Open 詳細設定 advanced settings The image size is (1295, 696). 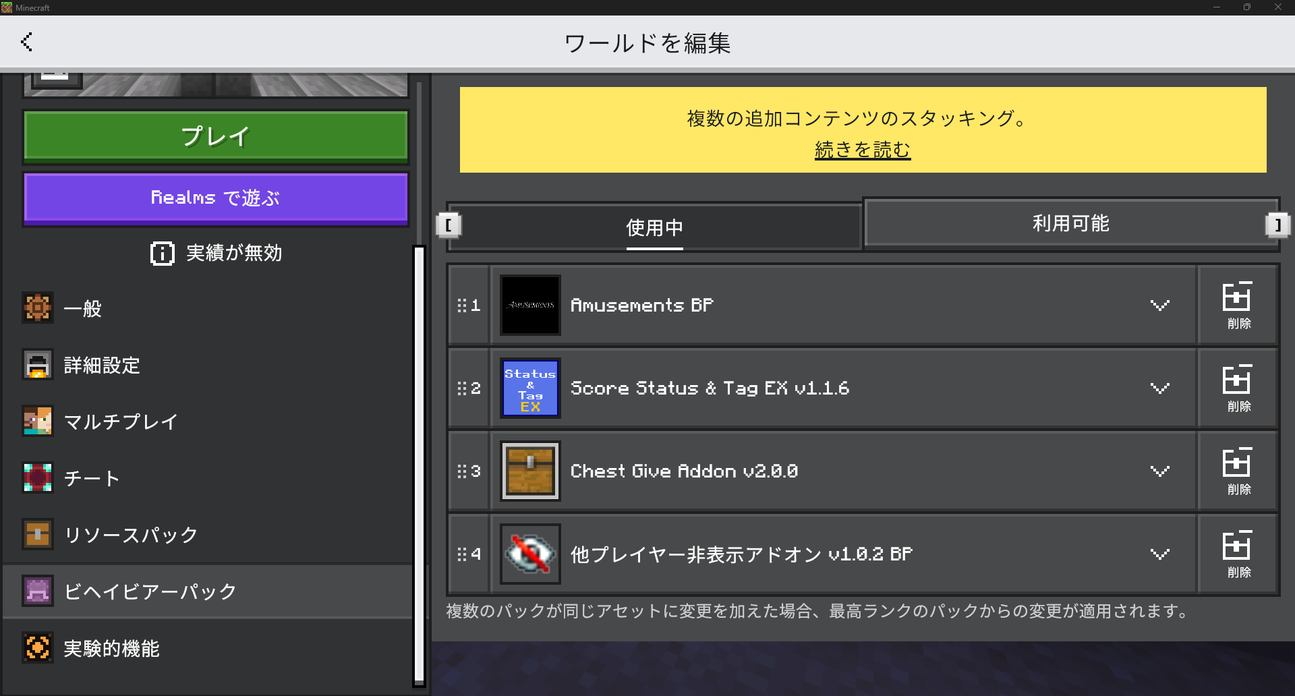[101, 365]
